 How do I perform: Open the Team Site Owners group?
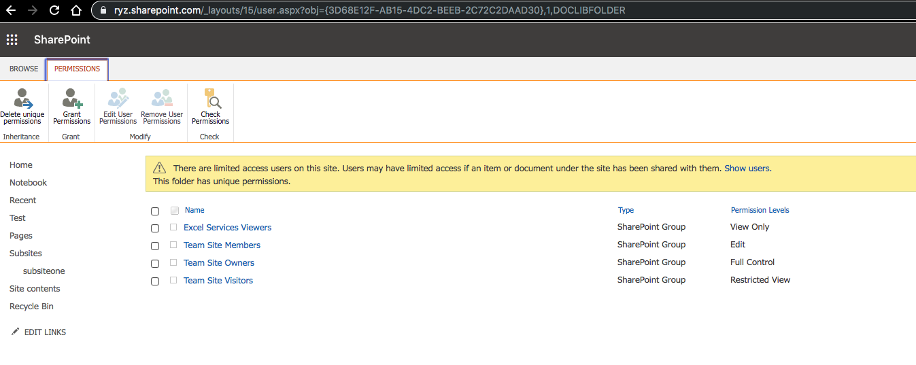[219, 263]
